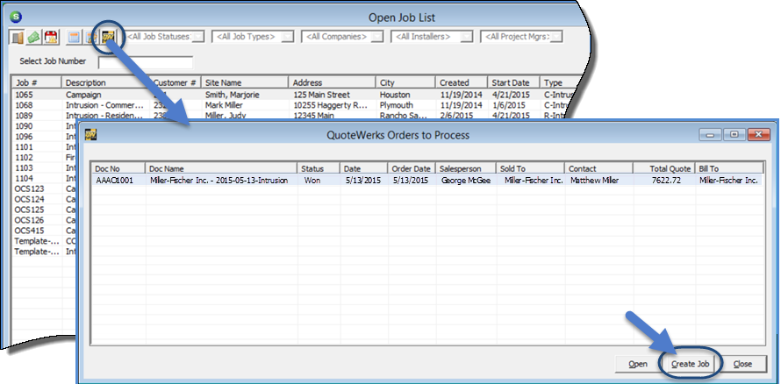Image resolution: width=781 pixels, height=384 pixels.
Task: Sort by Description column in job list
Action: [105, 82]
